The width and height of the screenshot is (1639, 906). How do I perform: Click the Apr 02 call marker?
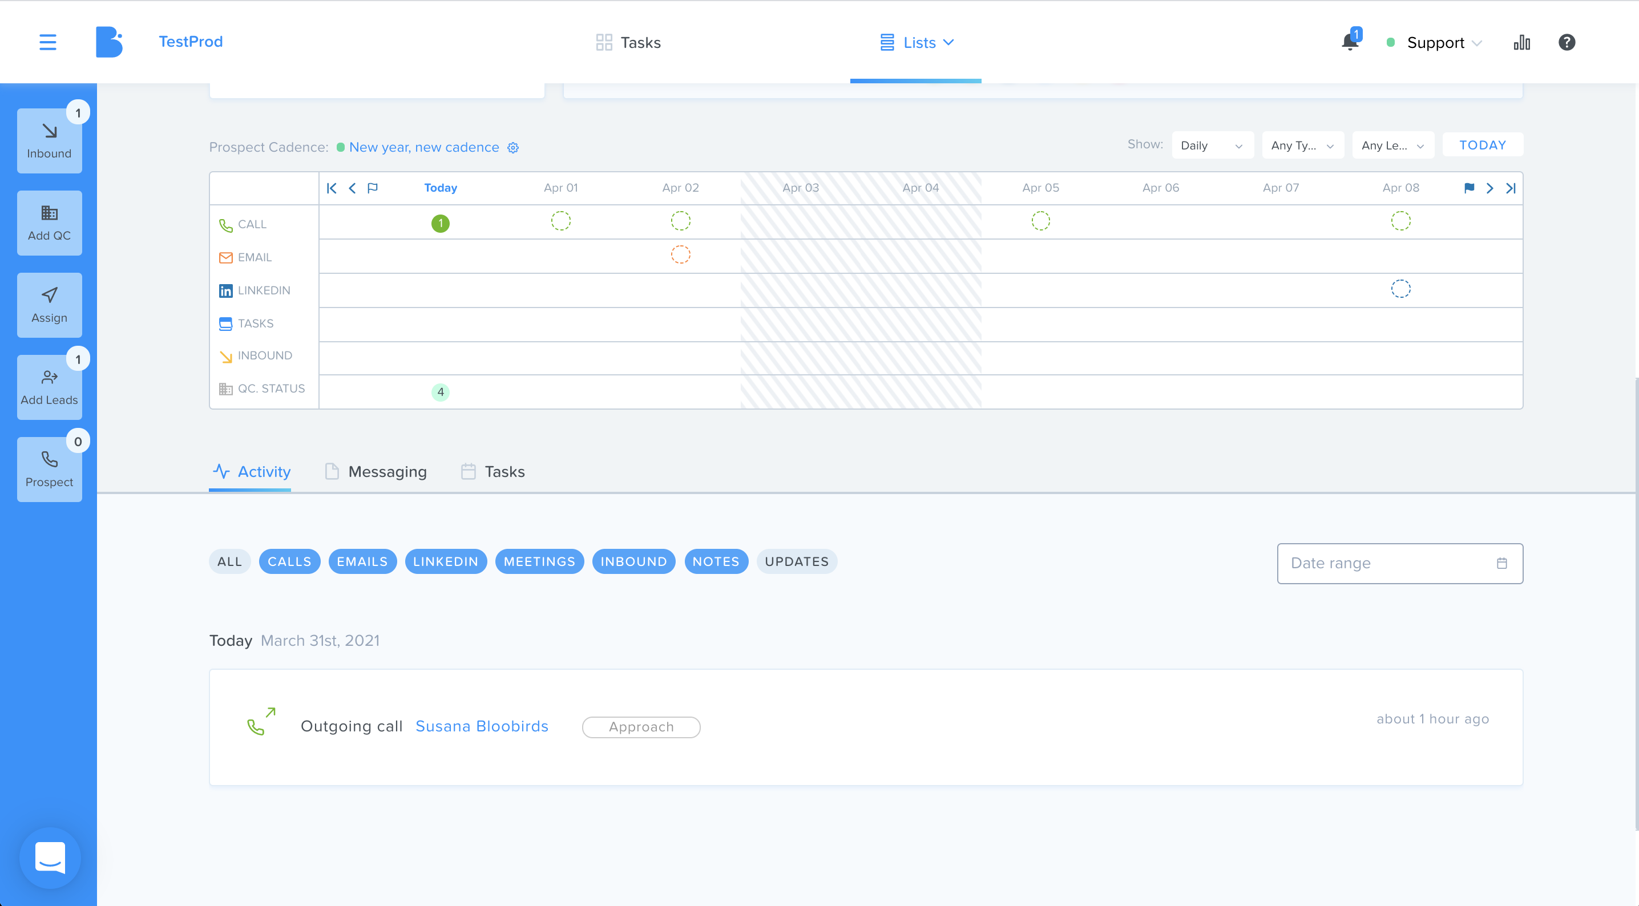coord(680,221)
